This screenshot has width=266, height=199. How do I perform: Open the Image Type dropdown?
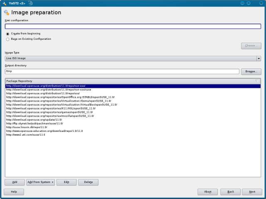133,58
